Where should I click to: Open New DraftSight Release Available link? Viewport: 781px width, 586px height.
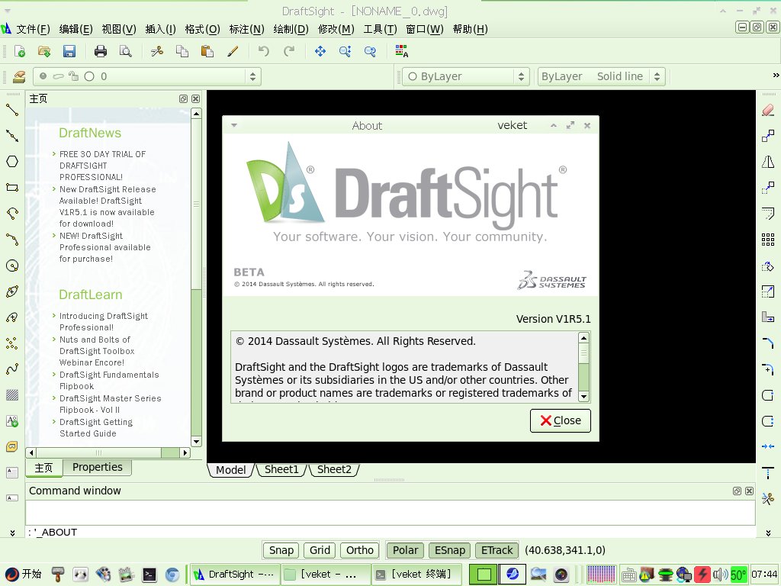pyautogui.click(x=107, y=206)
